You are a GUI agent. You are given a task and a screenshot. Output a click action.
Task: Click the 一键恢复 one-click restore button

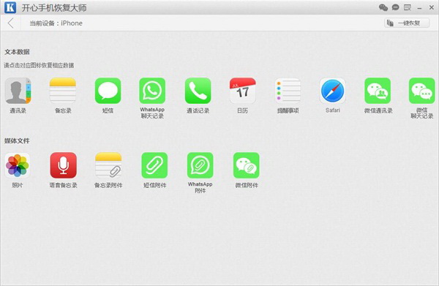pos(407,23)
